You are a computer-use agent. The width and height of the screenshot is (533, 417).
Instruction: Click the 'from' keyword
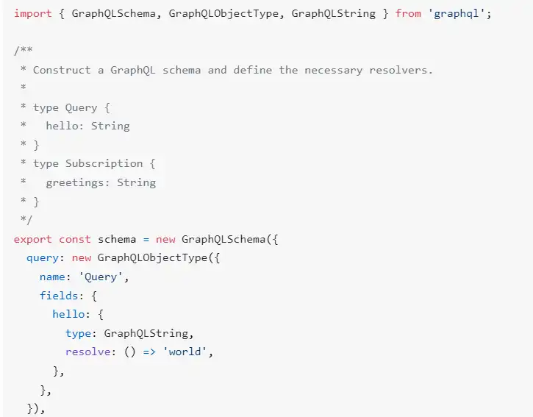click(408, 13)
